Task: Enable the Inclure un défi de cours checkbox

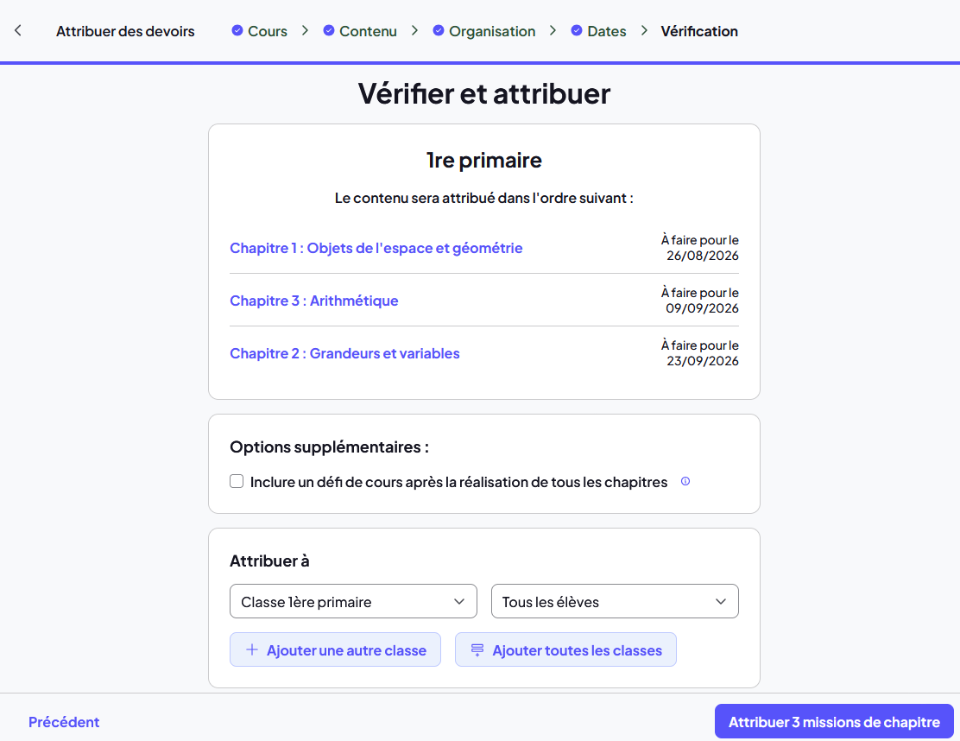Action: 237,481
